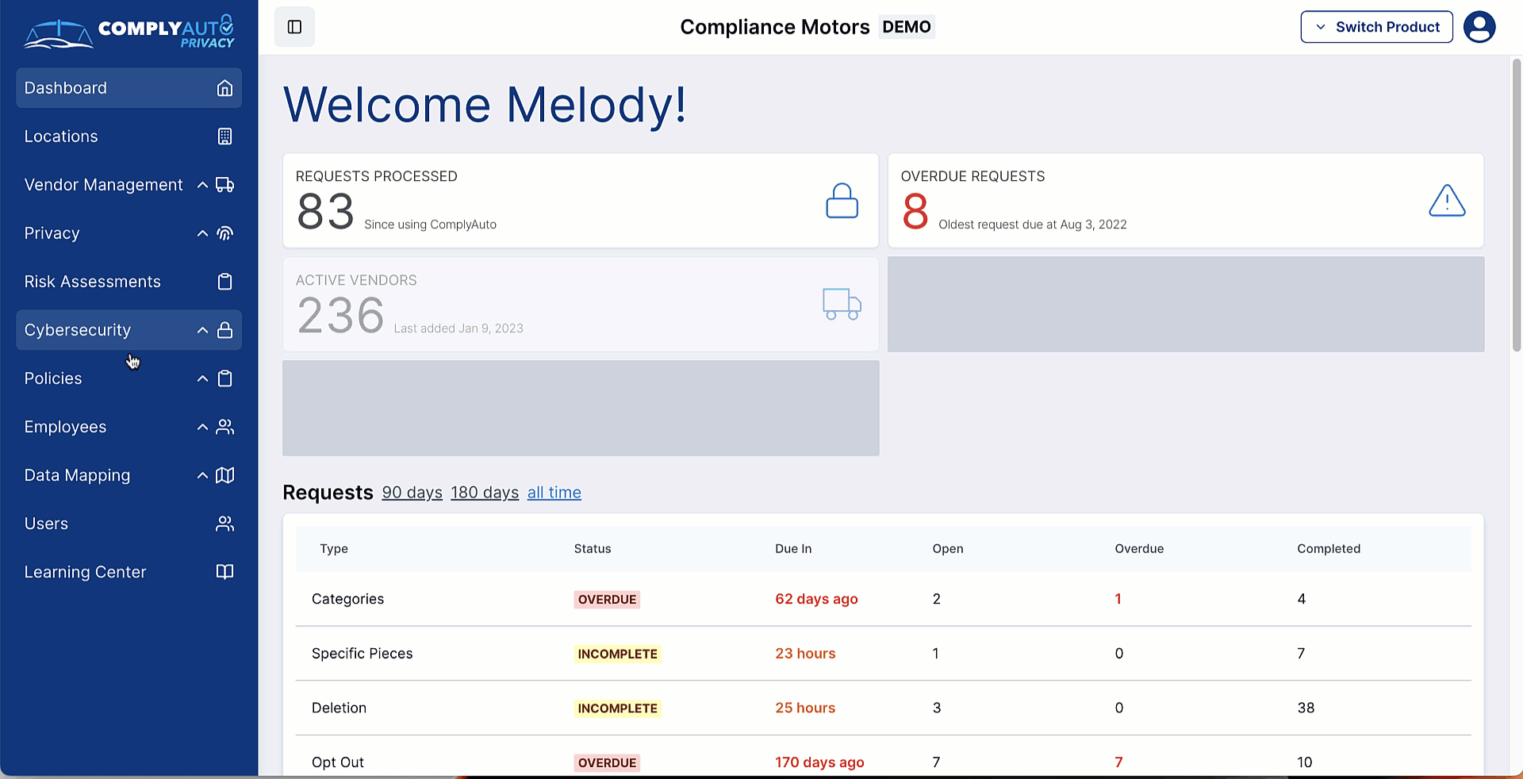Click the Categories row in the requests table
The image size is (1523, 779).
347,599
